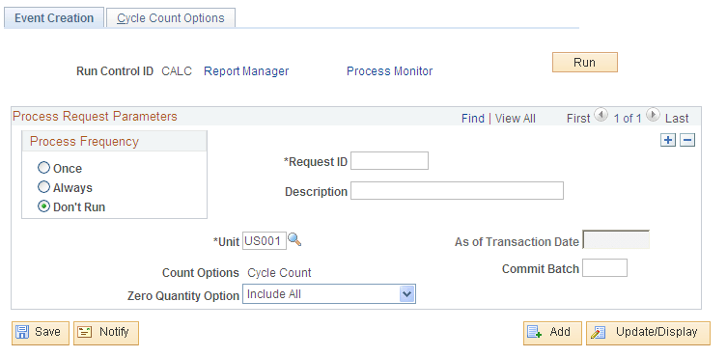727x357 pixels.
Task: Select the Always frequency radio button
Action: coord(43,187)
